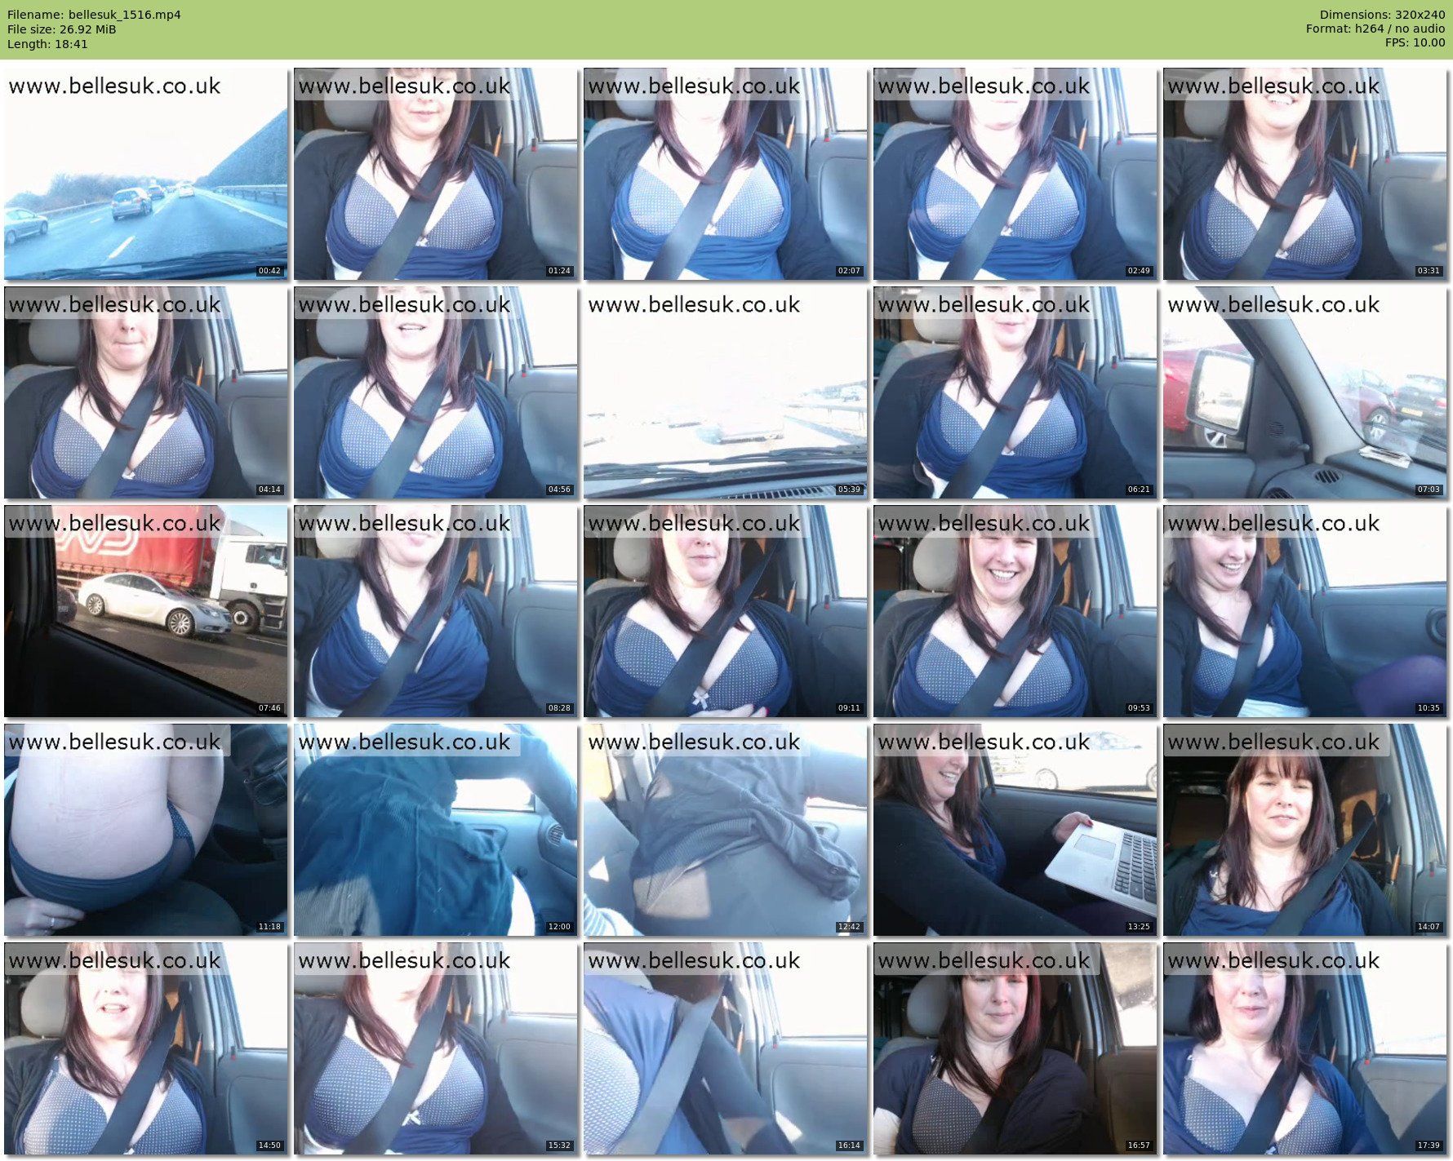Select the thumbnail at 09:53
The height and width of the screenshot is (1161, 1453).
[x=1015, y=611]
